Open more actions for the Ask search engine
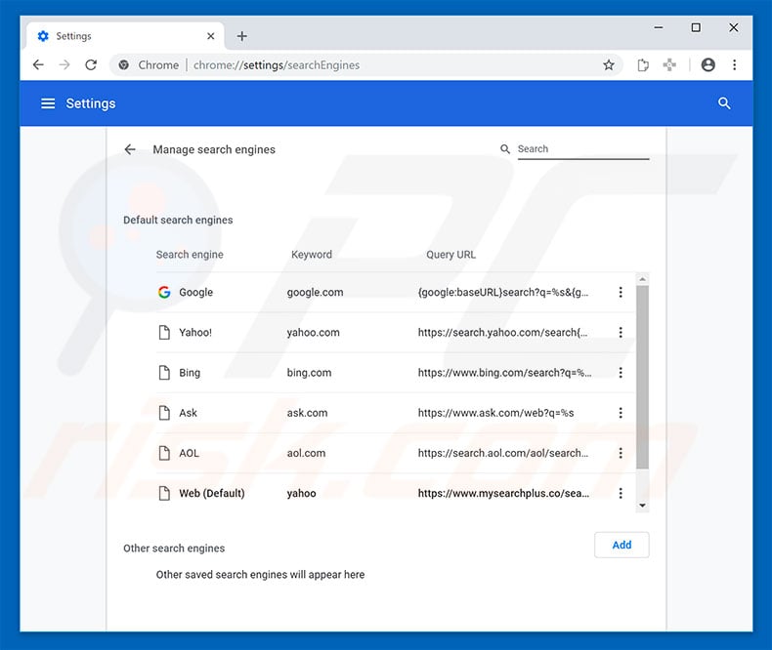Screen dimensions: 772x650 pos(621,413)
